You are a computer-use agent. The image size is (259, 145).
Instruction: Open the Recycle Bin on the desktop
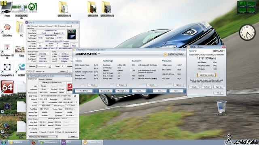point(221,106)
